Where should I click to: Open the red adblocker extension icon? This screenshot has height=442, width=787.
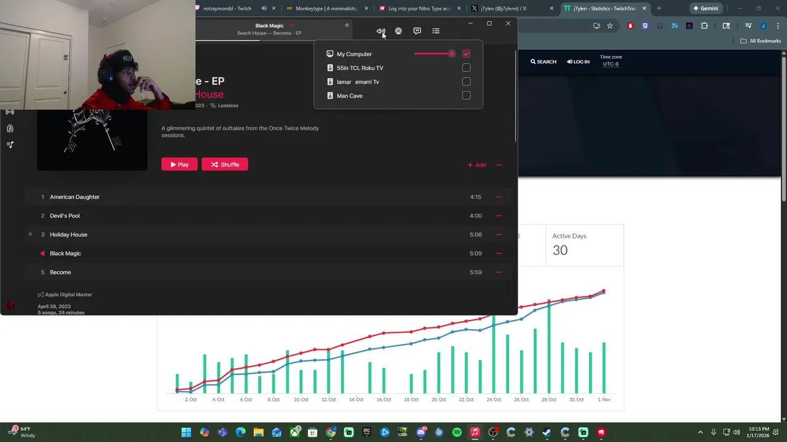tap(630, 26)
